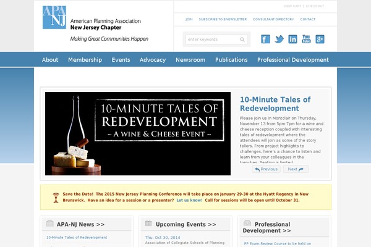Open the Thu. Oct 30, 2014 event
The image size is (371, 247).
pyautogui.click(x=163, y=237)
